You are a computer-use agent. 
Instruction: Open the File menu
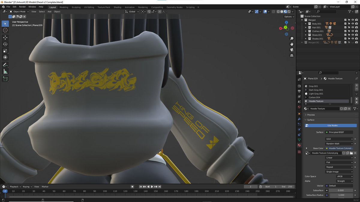8,7
